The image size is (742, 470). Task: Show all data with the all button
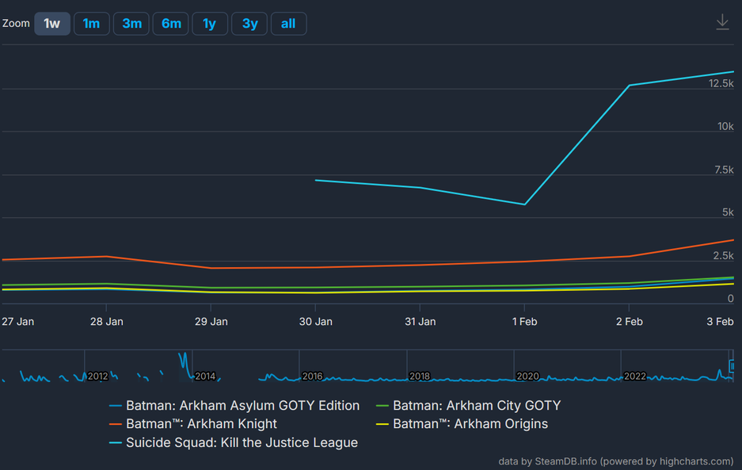[x=288, y=24]
